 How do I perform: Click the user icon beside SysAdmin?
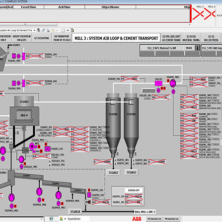coord(61,219)
